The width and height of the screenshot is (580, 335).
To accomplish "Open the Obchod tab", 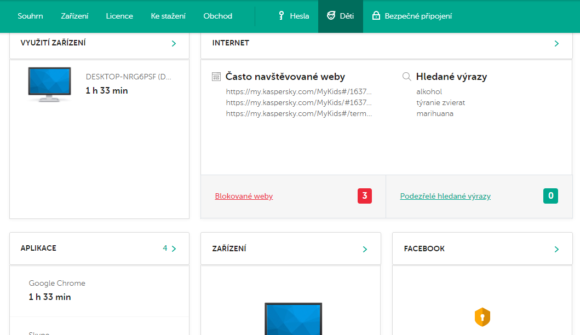I will click(217, 16).
